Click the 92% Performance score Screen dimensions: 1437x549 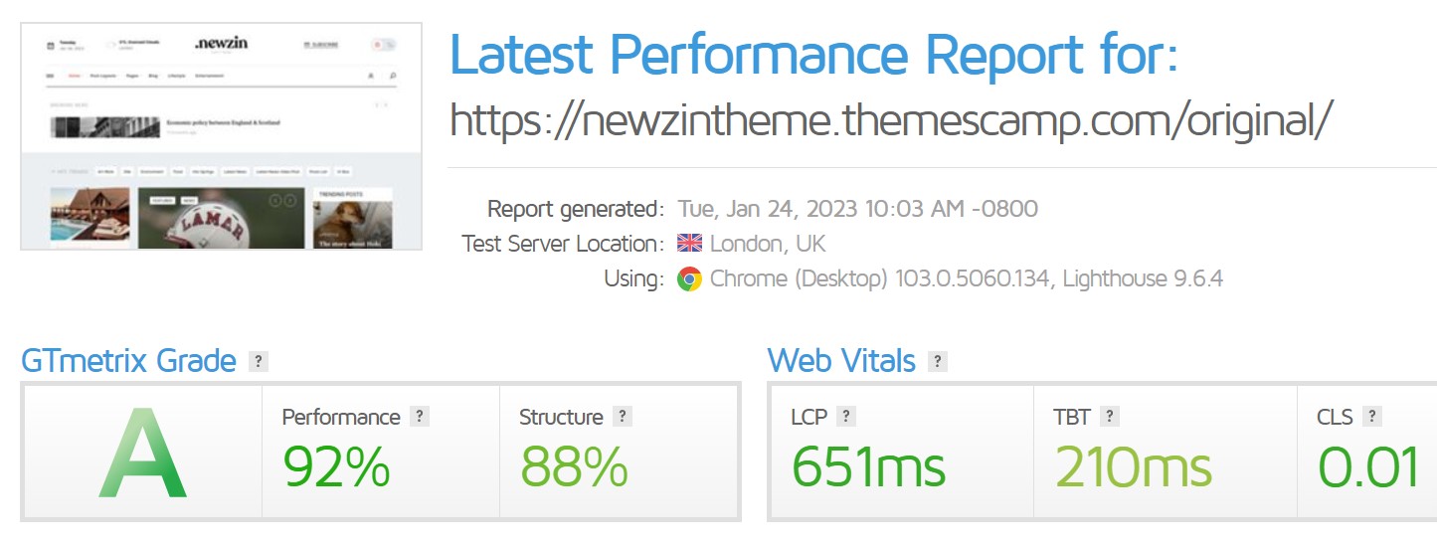336,466
